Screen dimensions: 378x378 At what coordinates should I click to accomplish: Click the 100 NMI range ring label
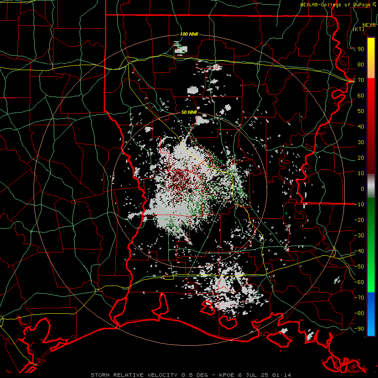[x=189, y=34]
